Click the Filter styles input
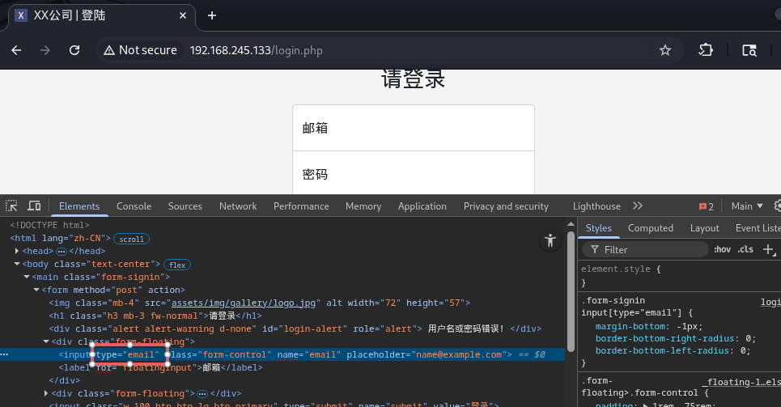 (x=645, y=249)
